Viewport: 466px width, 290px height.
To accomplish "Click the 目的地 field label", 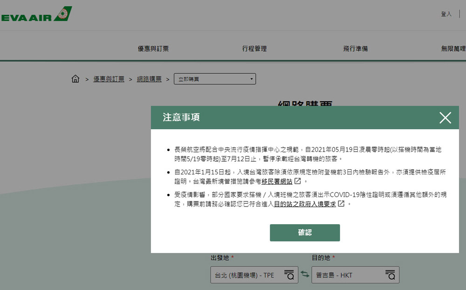I will tap(321, 258).
